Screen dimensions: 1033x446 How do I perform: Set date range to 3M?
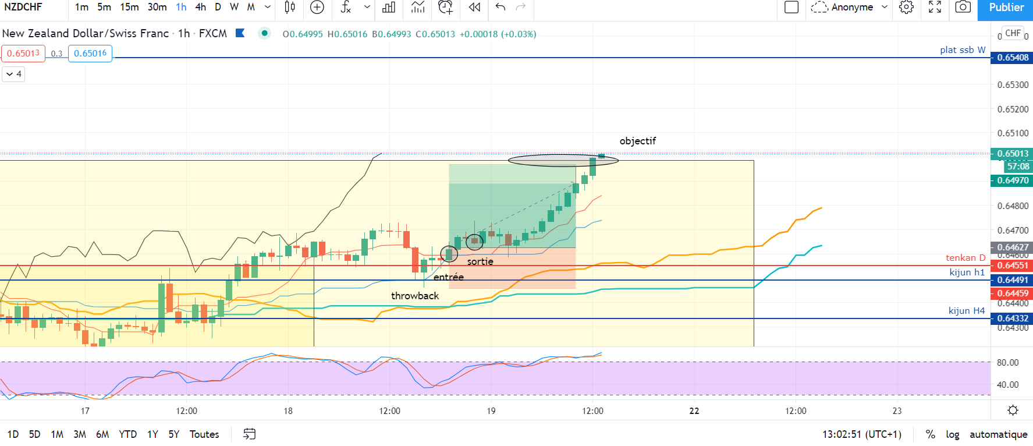pyautogui.click(x=80, y=434)
